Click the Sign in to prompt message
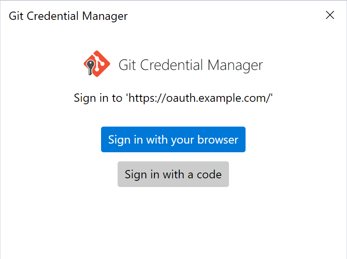 point(173,98)
